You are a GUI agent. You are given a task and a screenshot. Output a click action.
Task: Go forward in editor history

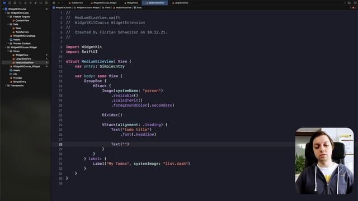[x=62, y=3]
